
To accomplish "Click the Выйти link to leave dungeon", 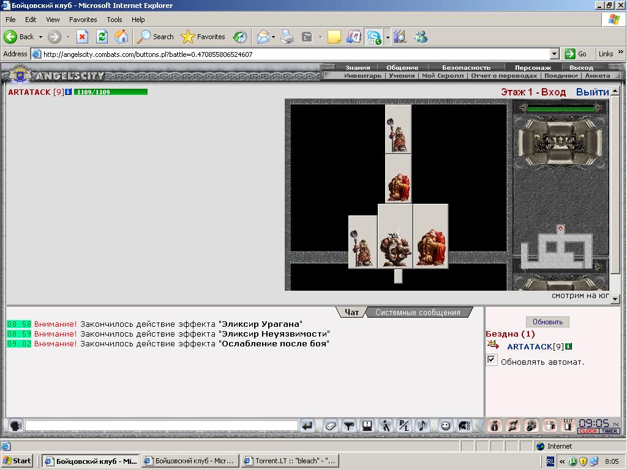I will (x=592, y=92).
